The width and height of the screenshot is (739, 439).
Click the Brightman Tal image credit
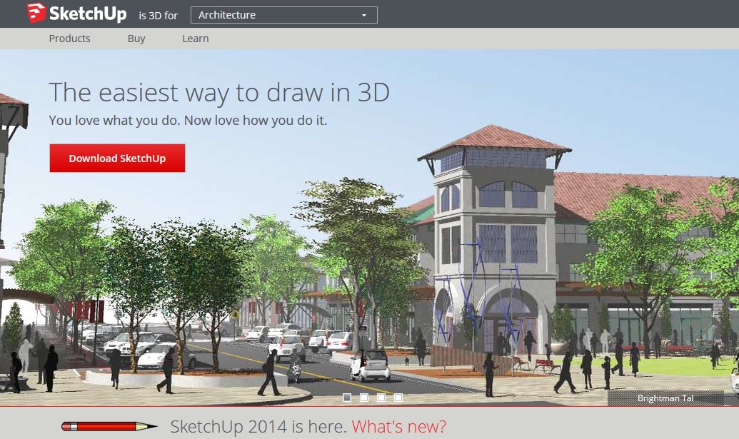pos(665,398)
